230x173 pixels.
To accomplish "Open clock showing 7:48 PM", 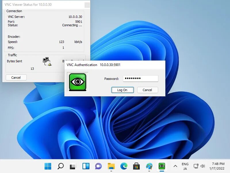I will tap(217, 166).
